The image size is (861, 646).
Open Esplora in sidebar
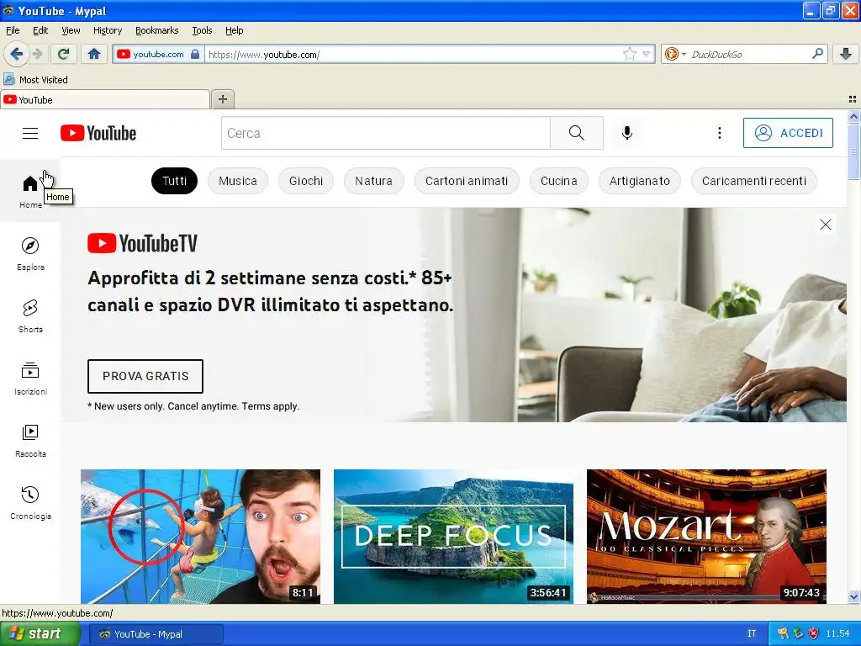[30, 254]
